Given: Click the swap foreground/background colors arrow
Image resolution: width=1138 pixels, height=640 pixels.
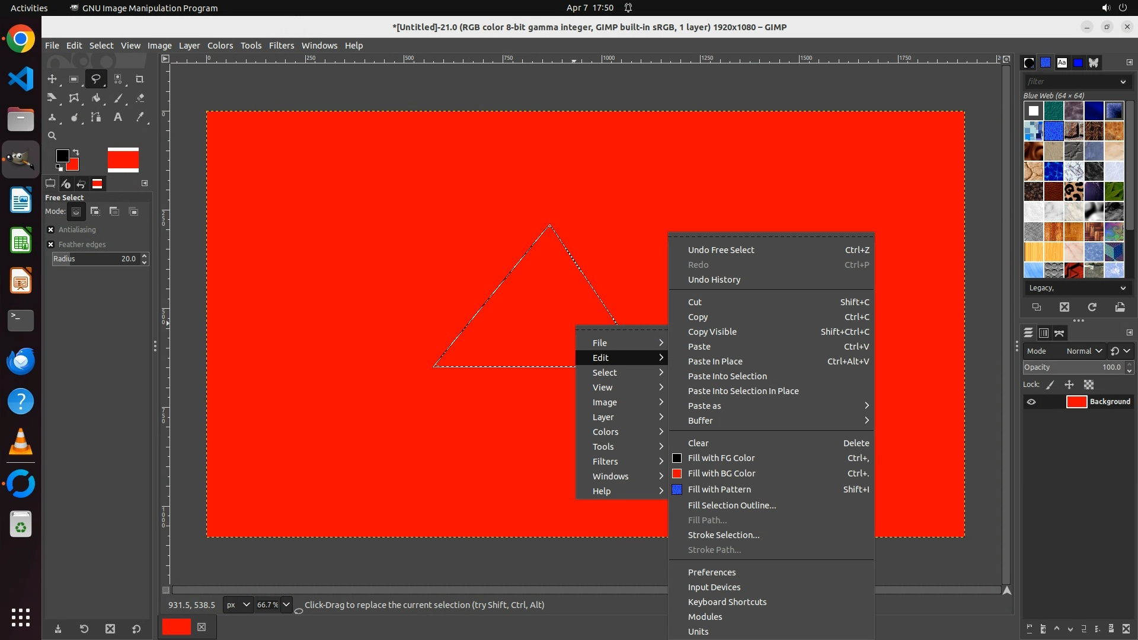Looking at the screenshot, I should [76, 152].
